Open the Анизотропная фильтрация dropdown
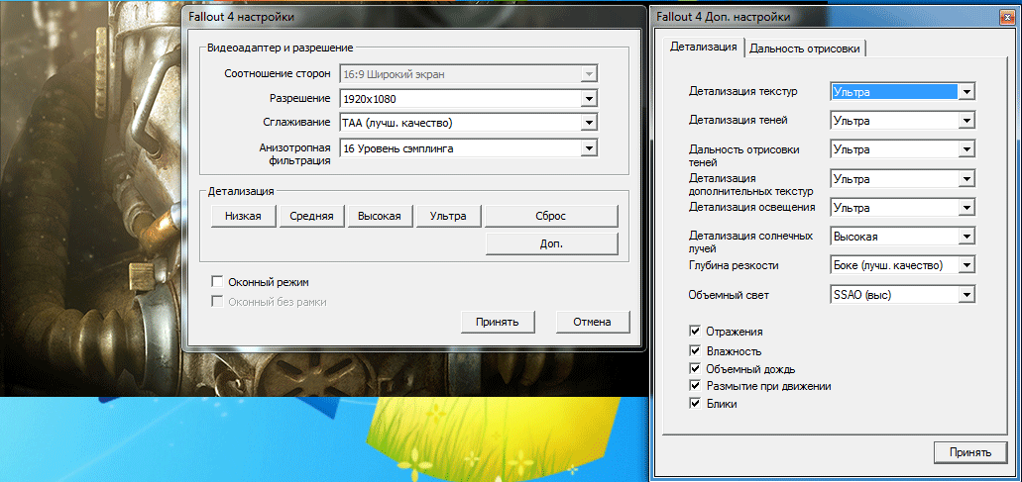Viewport: 1022px width, 482px height. point(468,148)
